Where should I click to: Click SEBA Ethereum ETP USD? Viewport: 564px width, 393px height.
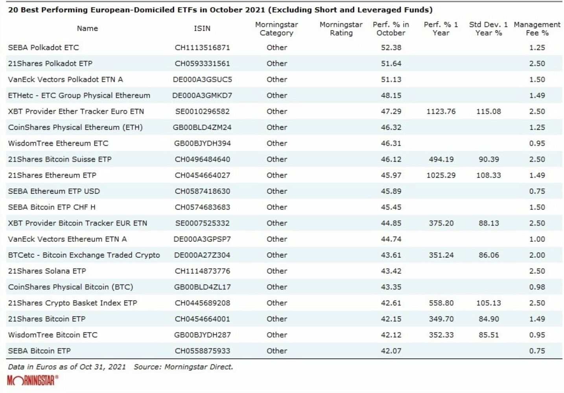point(54,191)
